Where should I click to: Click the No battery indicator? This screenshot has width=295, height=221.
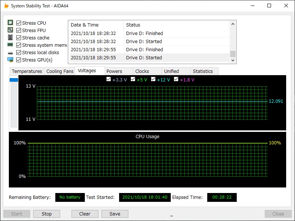click(x=70, y=197)
